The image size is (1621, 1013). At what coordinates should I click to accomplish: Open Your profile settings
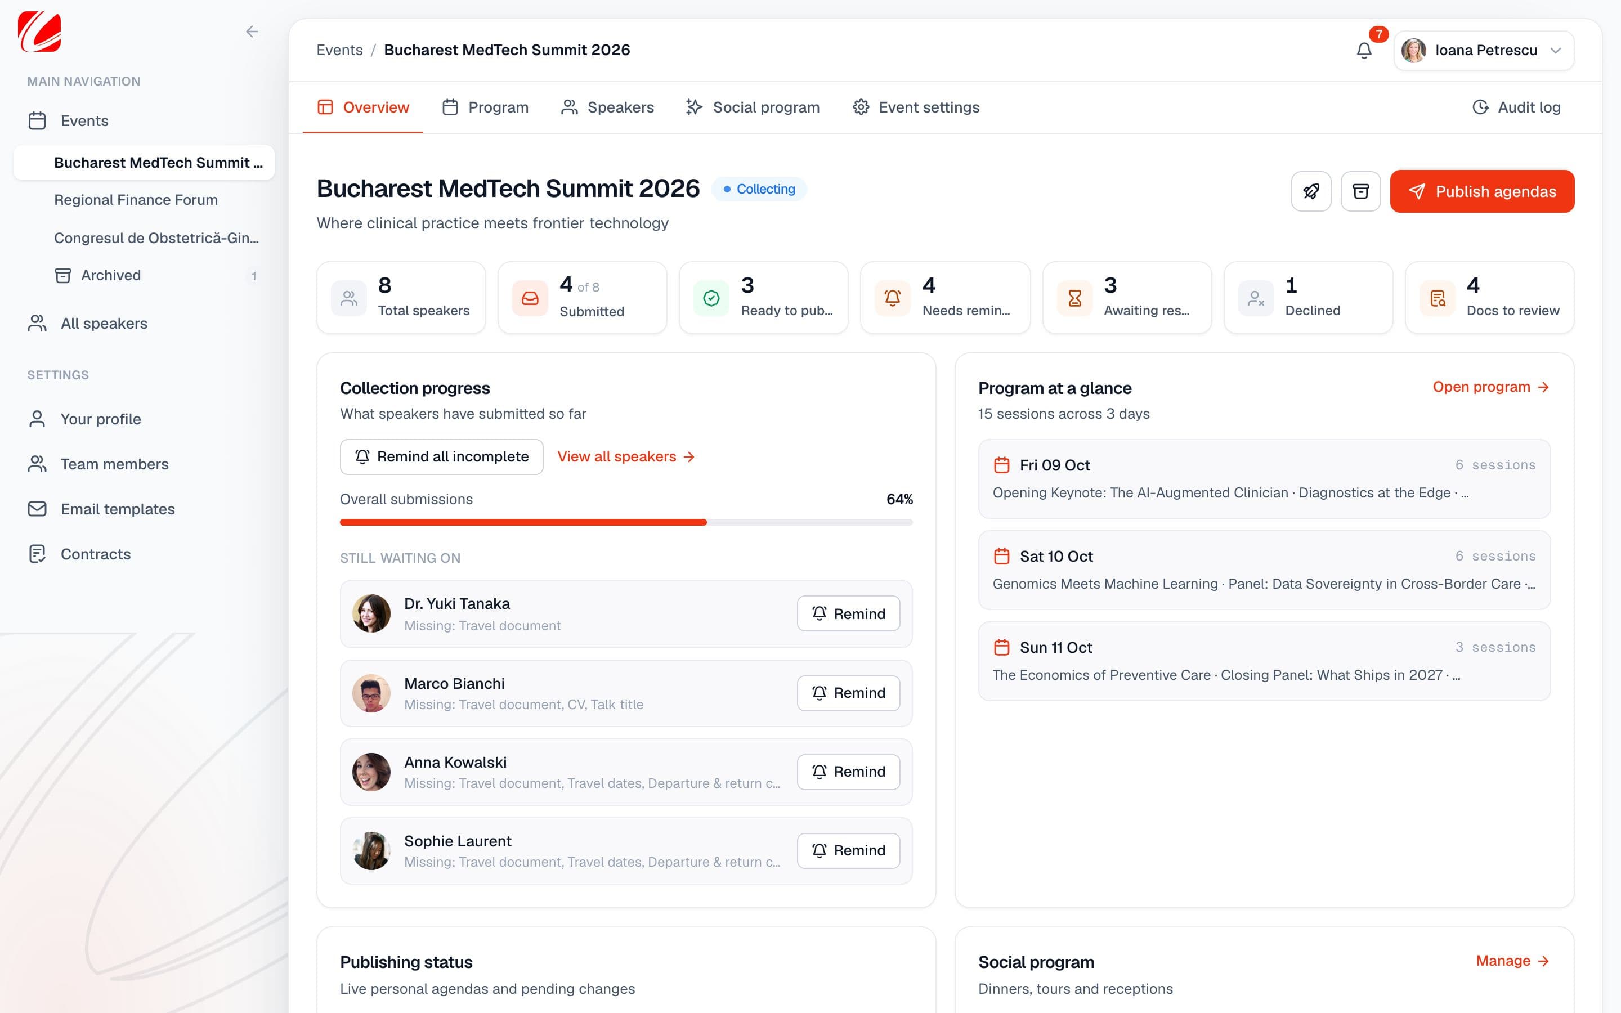(x=144, y=419)
